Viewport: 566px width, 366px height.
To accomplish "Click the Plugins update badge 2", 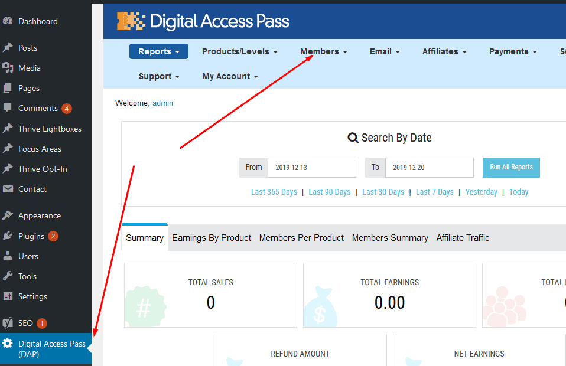I will (53, 236).
